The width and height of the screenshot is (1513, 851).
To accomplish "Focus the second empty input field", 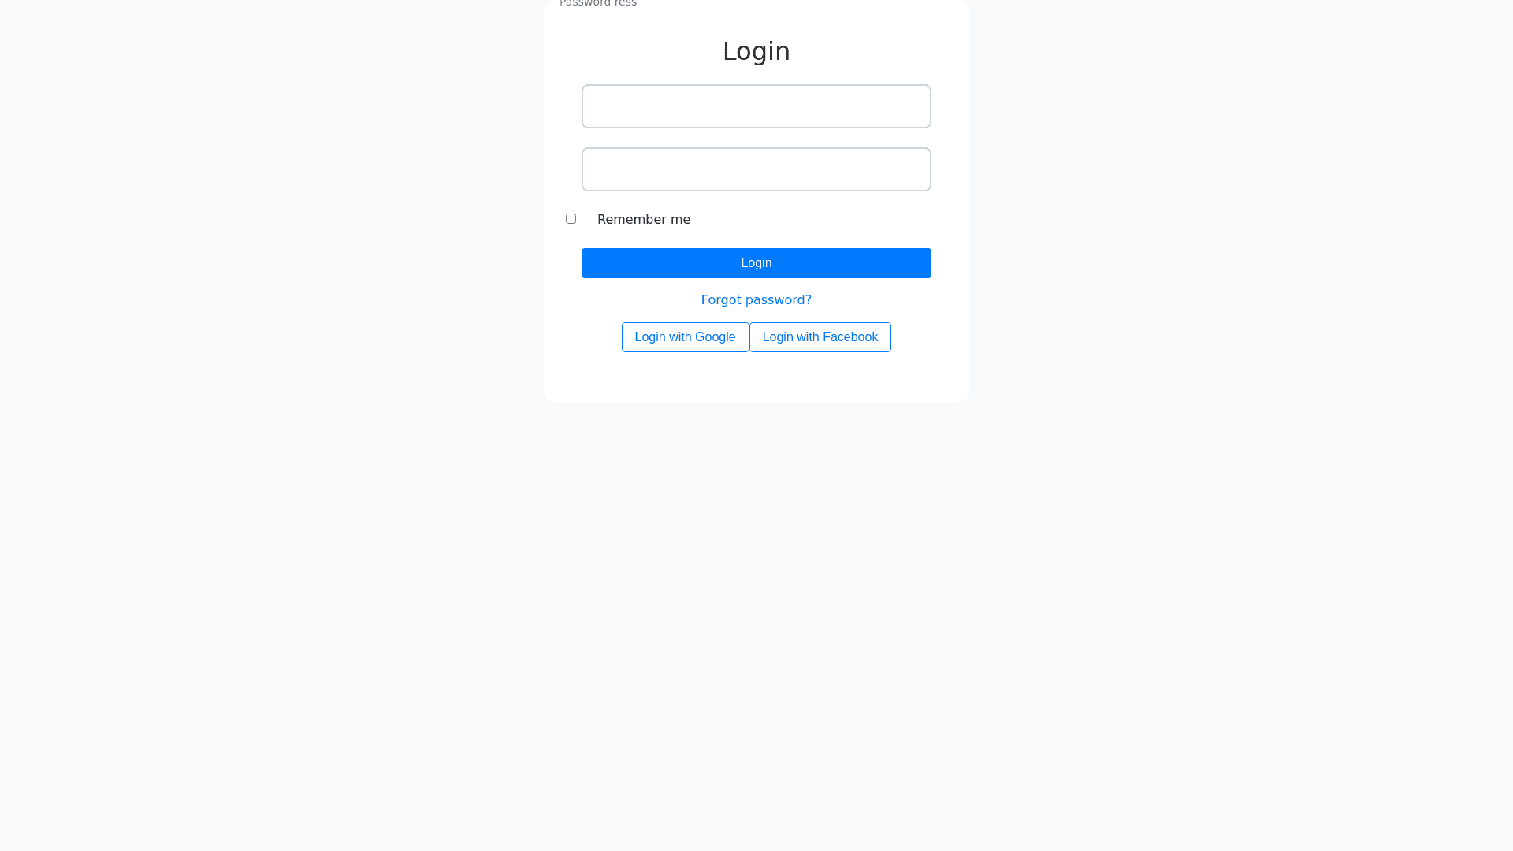I will click(x=756, y=169).
